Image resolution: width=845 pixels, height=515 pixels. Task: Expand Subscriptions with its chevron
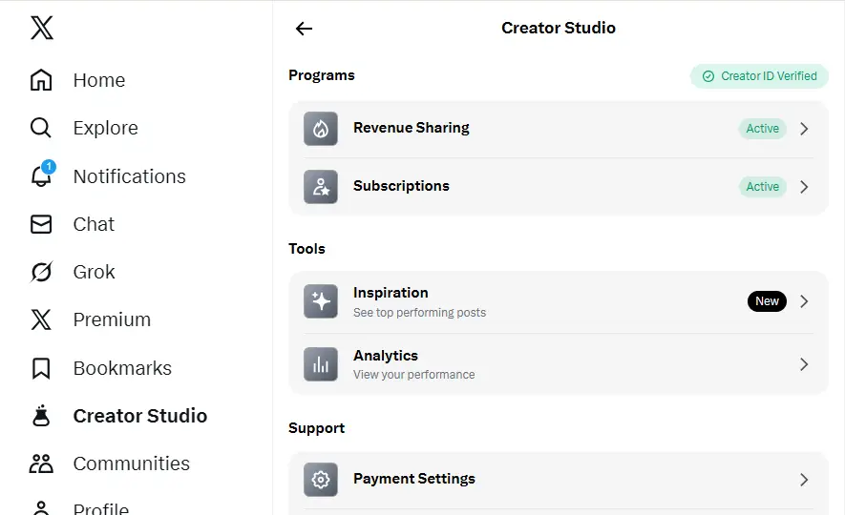tap(804, 187)
